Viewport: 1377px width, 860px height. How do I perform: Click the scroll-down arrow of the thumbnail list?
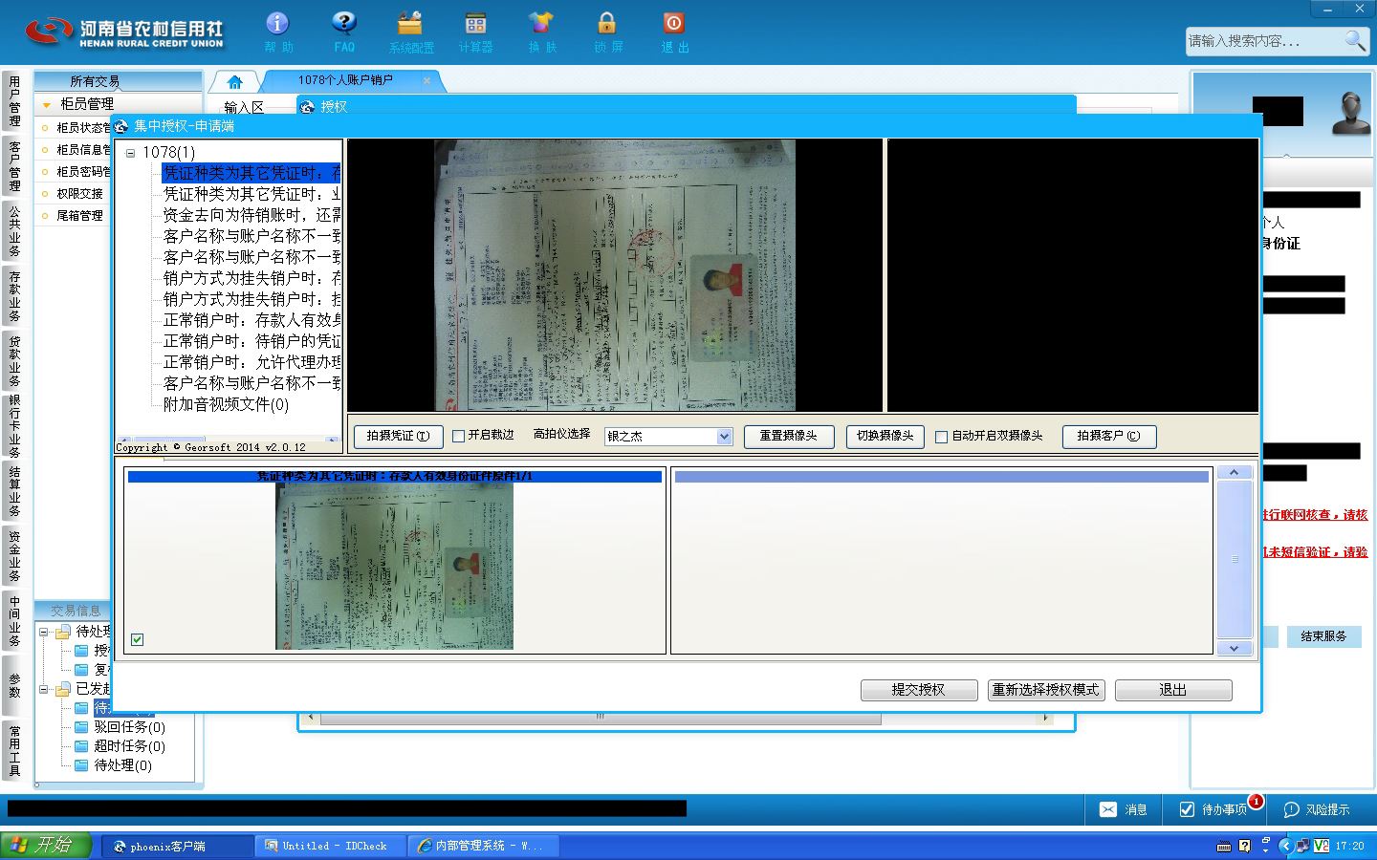click(x=1234, y=647)
